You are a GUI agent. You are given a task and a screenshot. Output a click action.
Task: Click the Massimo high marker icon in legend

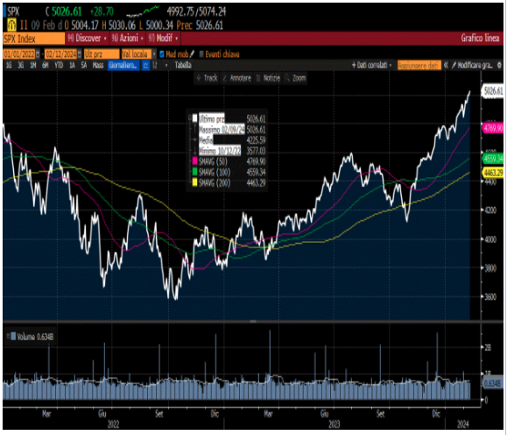(x=194, y=129)
